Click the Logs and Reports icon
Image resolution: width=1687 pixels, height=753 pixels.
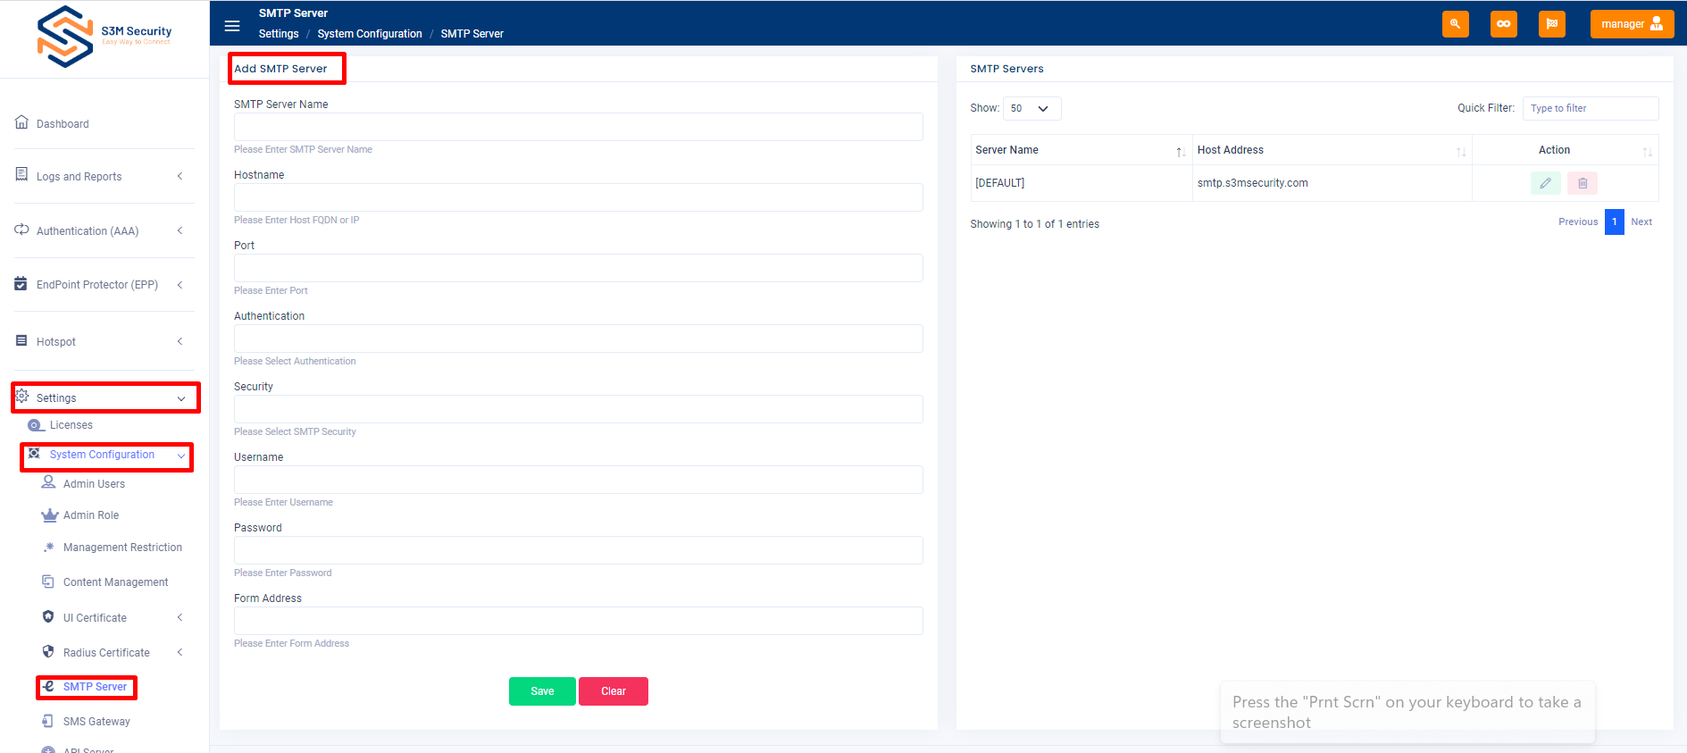tap(21, 174)
